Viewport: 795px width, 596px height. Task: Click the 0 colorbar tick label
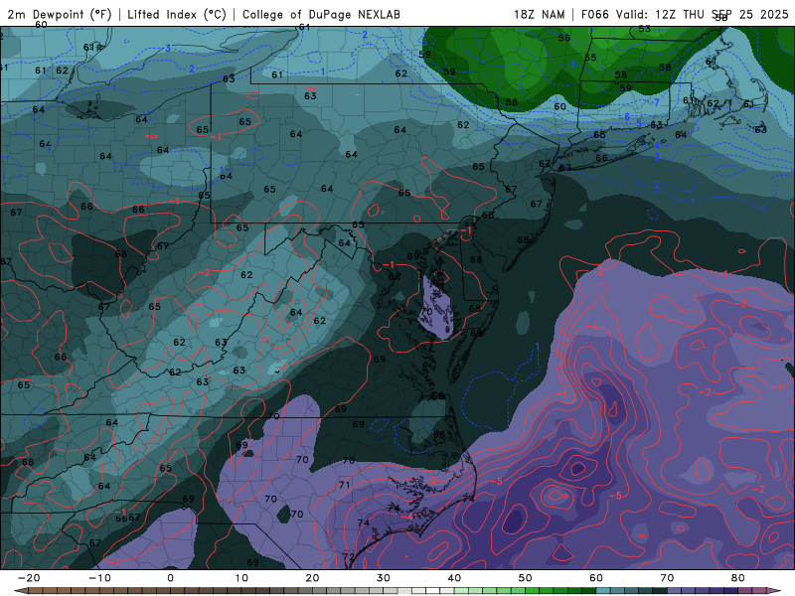click(x=170, y=578)
